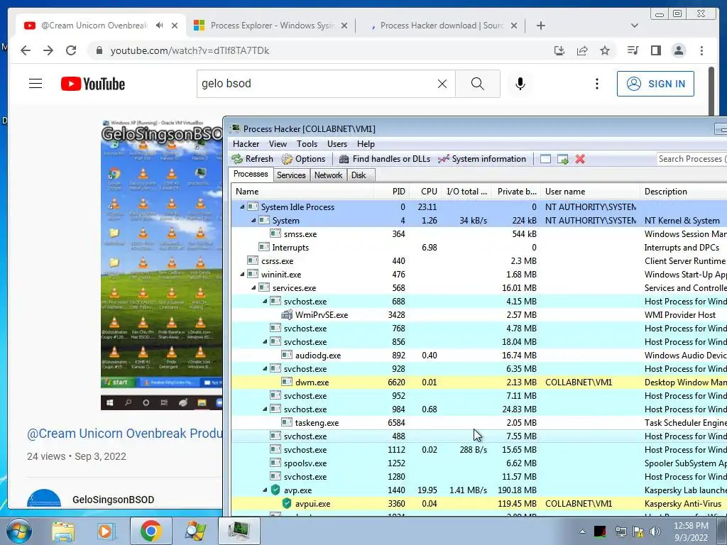The height and width of the screenshot is (545, 727).
Task: Select the Interrupts row
Action: click(479, 248)
